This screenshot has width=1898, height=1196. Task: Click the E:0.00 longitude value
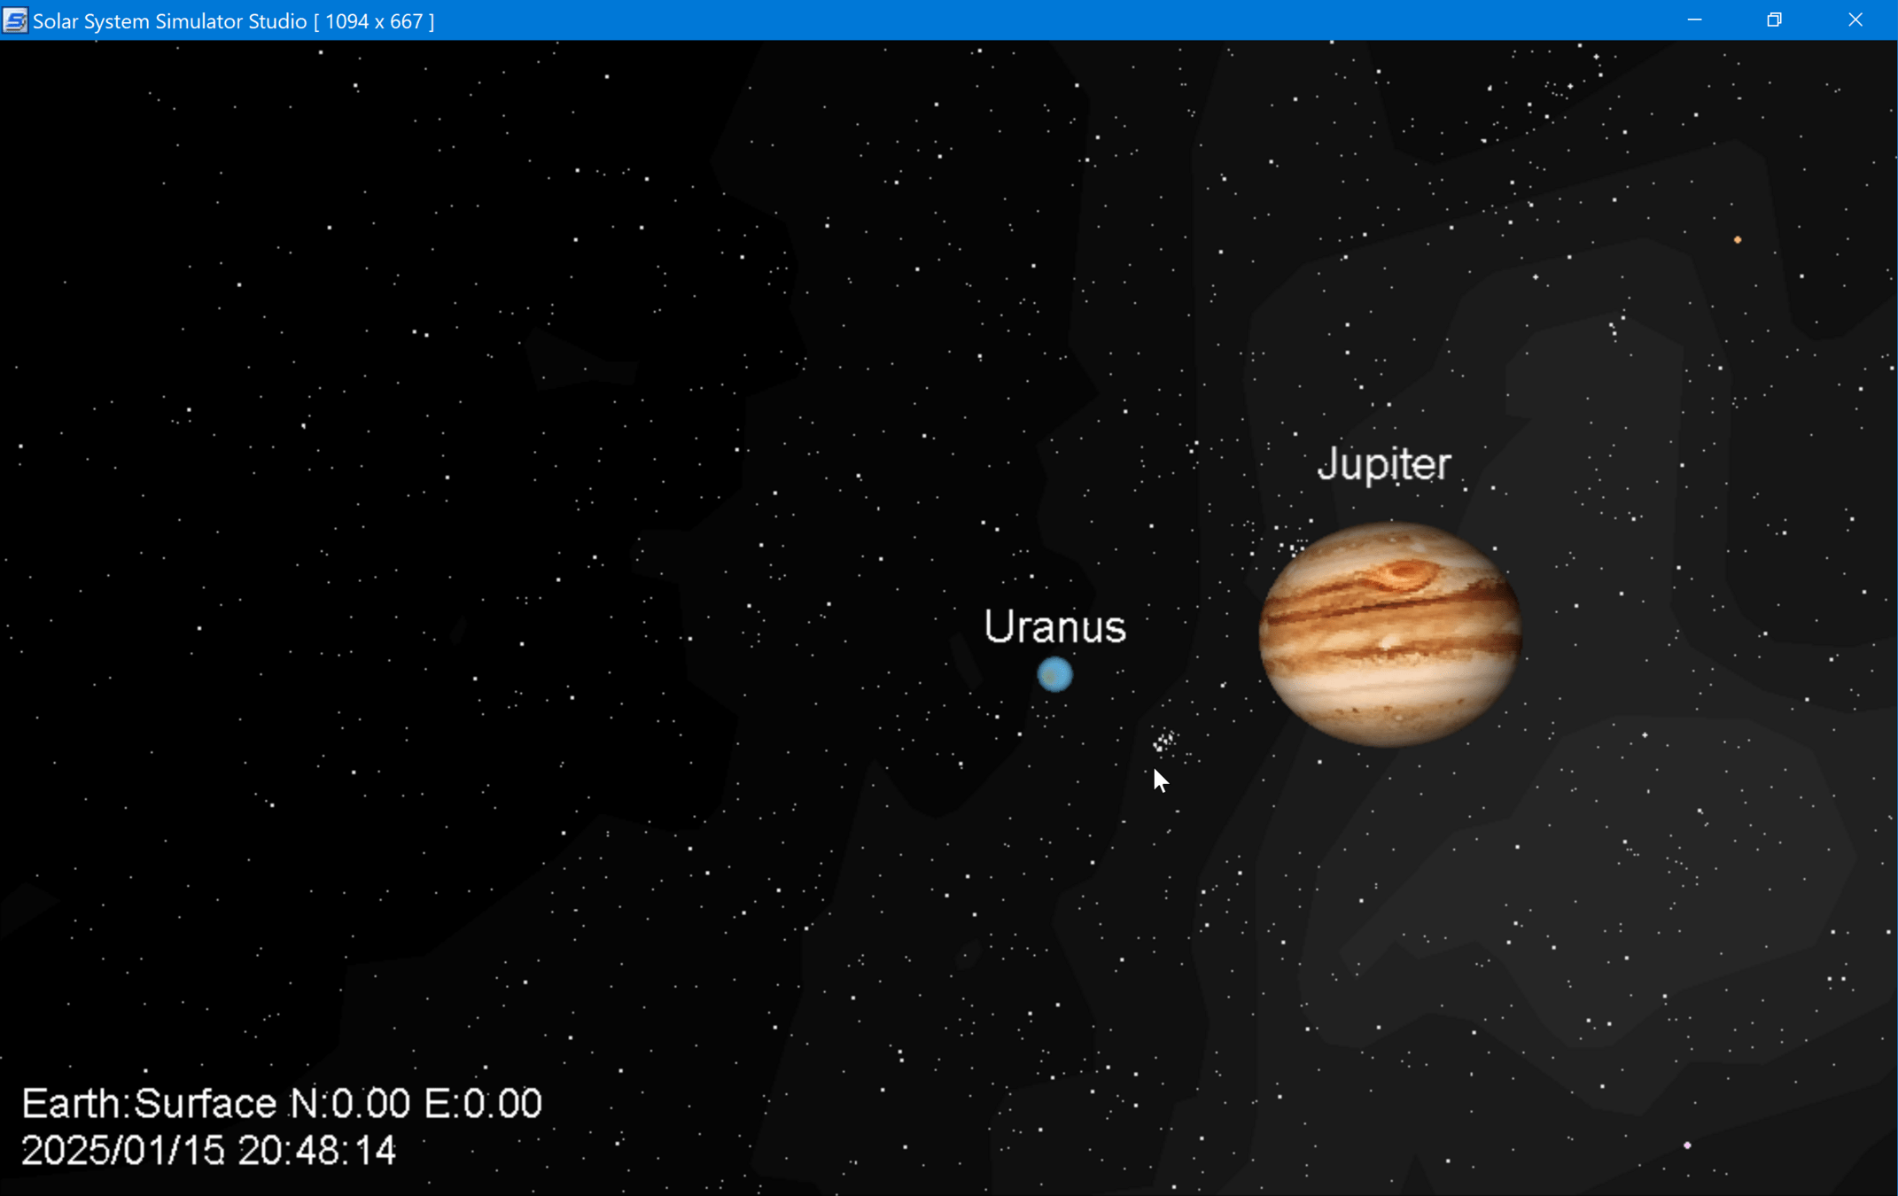tap(483, 1104)
